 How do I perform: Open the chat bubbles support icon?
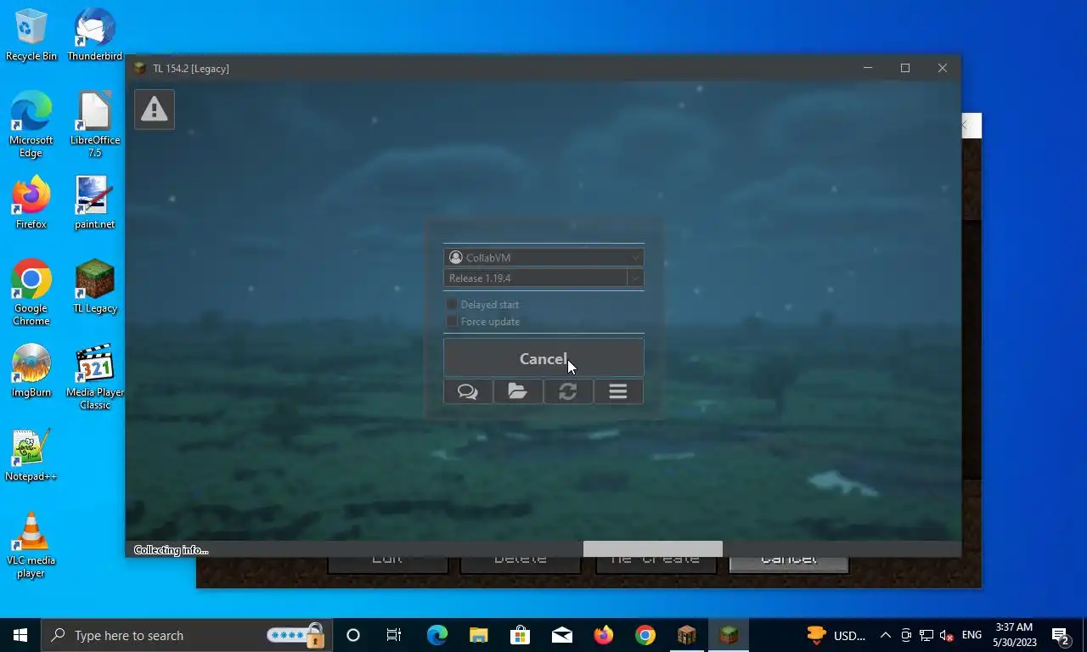point(468,391)
